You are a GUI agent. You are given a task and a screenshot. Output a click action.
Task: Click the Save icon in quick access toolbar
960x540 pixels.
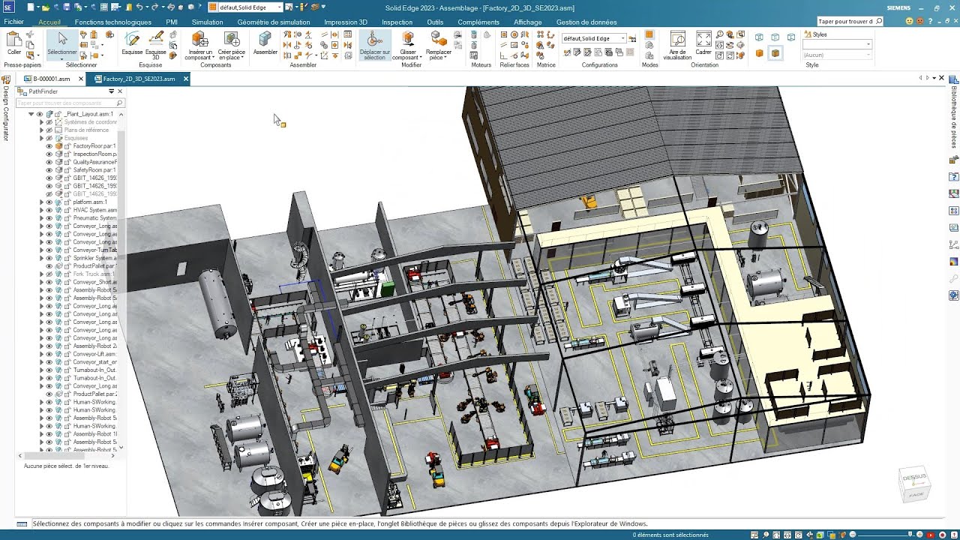click(x=67, y=7)
